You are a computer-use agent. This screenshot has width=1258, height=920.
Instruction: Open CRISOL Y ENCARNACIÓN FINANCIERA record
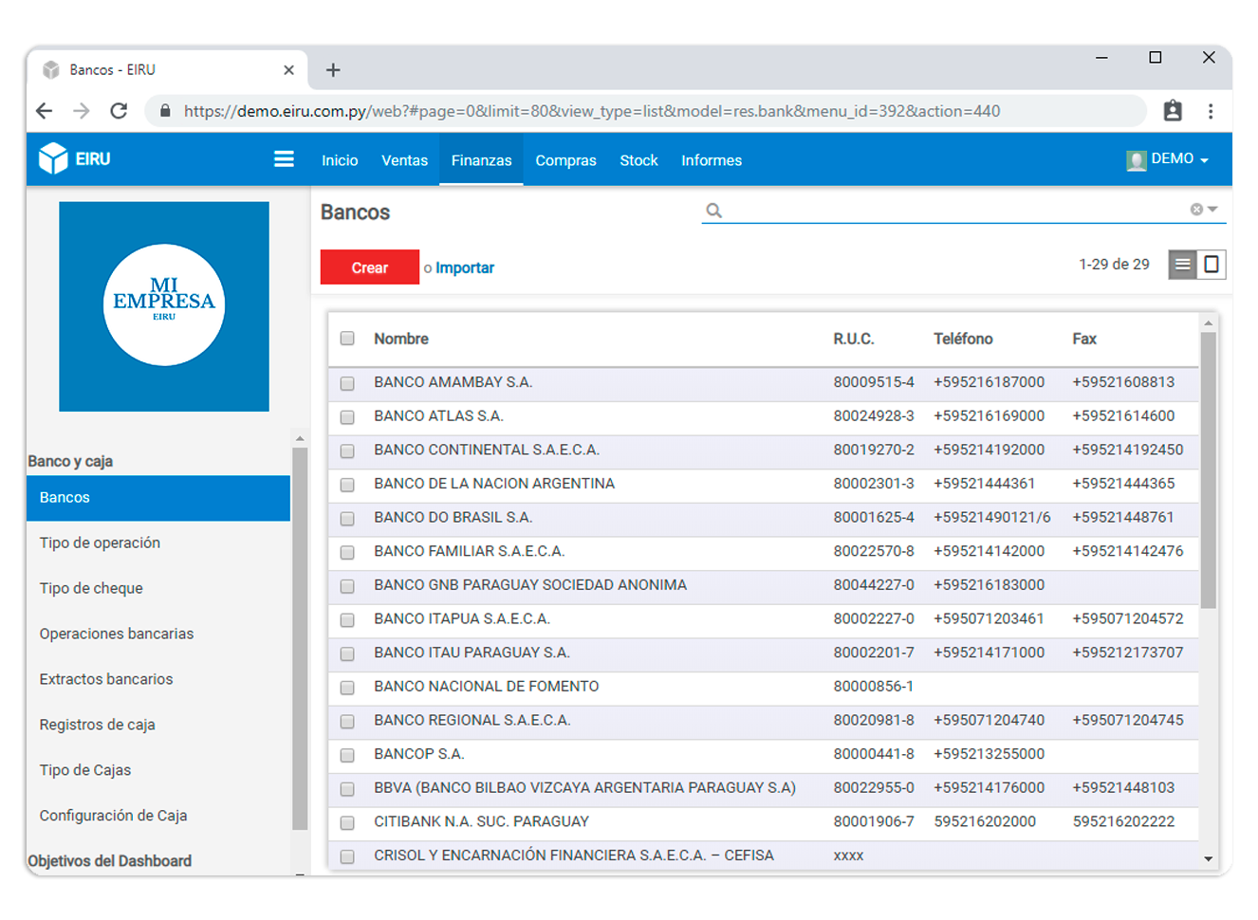pos(764,856)
